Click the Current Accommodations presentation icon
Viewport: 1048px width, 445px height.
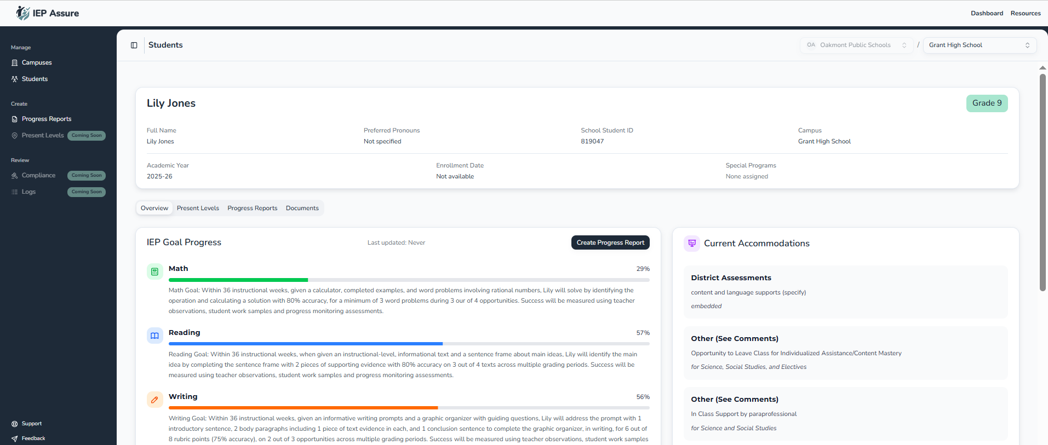tap(692, 244)
